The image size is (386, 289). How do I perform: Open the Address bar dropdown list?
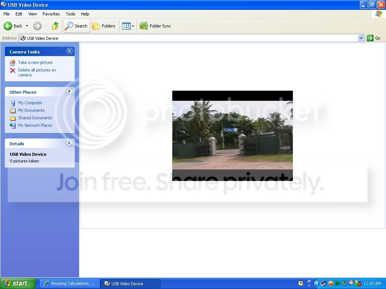(x=361, y=38)
